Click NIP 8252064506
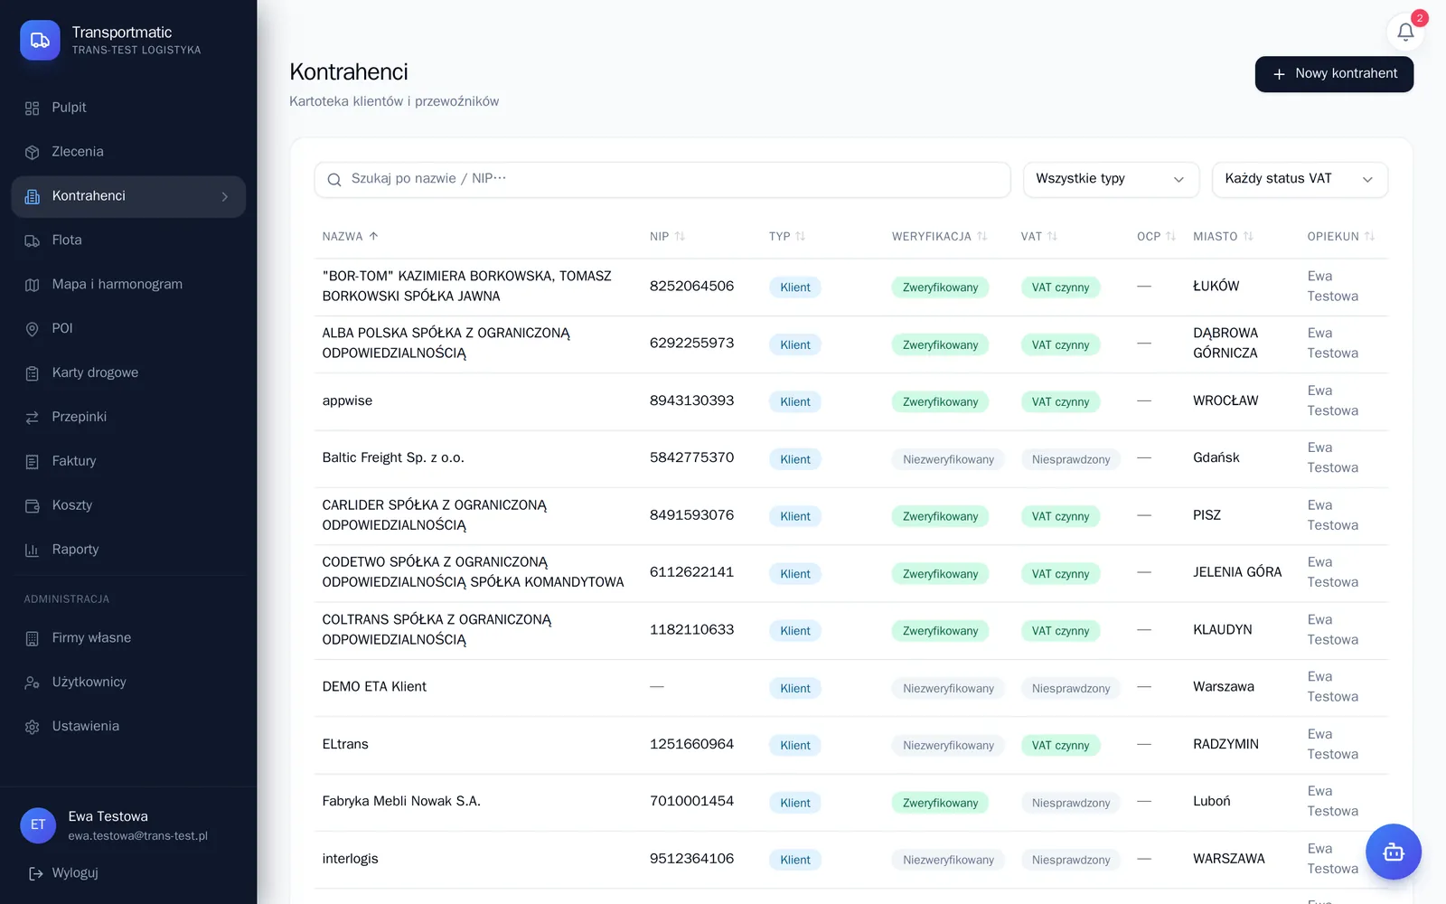1446x904 pixels. pos(691,287)
